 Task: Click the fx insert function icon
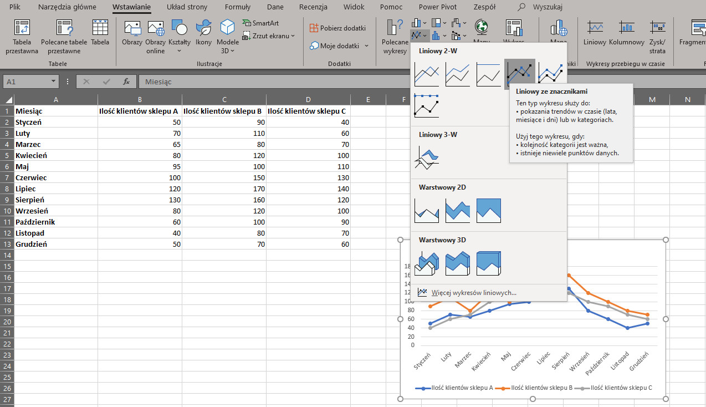[x=126, y=82]
